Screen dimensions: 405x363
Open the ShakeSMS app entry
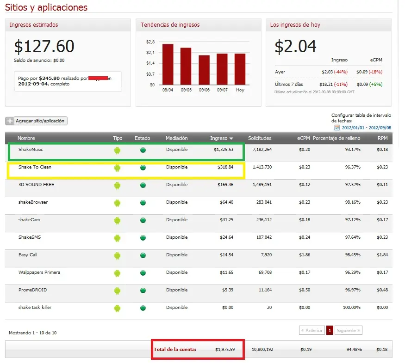[x=30, y=237]
